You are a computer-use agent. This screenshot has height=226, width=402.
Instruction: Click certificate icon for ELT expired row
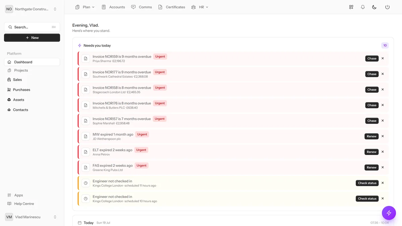pos(86,152)
